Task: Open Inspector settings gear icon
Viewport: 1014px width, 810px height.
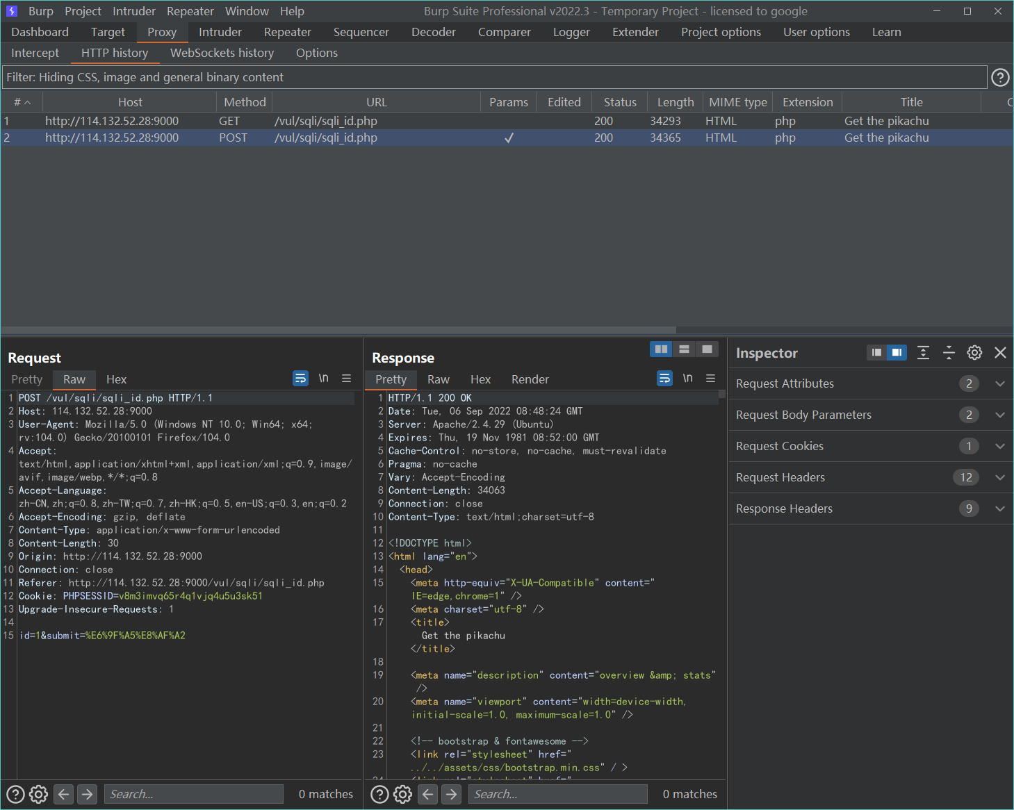Action: coord(974,353)
